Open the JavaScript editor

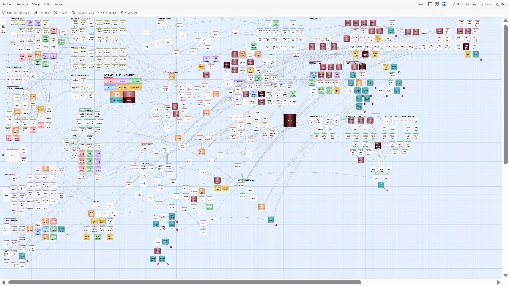coord(107,13)
